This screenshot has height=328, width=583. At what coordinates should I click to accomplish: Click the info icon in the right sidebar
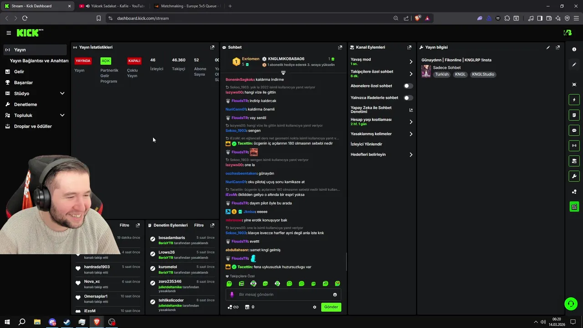click(x=574, y=49)
